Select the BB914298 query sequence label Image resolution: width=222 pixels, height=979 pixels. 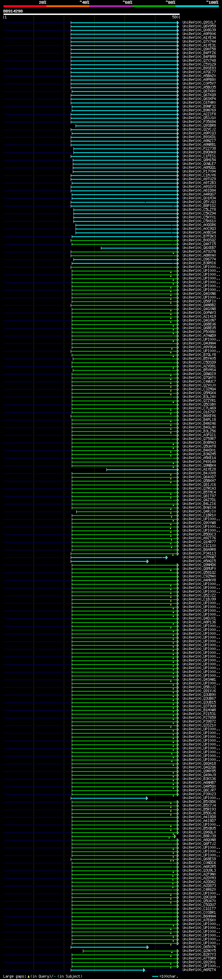[x=13, y=11]
